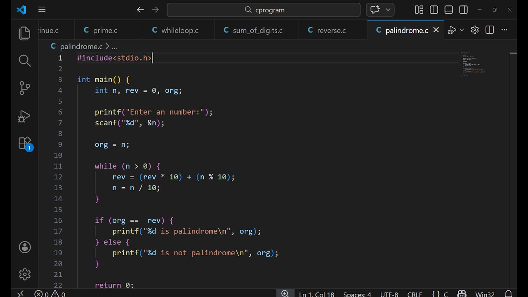The image size is (528, 297).
Task: Click the Debug/Run C file button
Action: (452, 30)
